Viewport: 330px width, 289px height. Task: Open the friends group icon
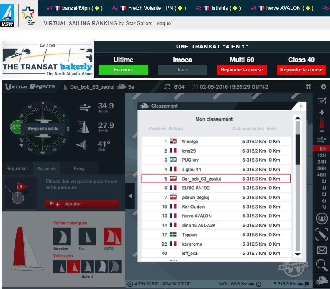(x=322, y=218)
